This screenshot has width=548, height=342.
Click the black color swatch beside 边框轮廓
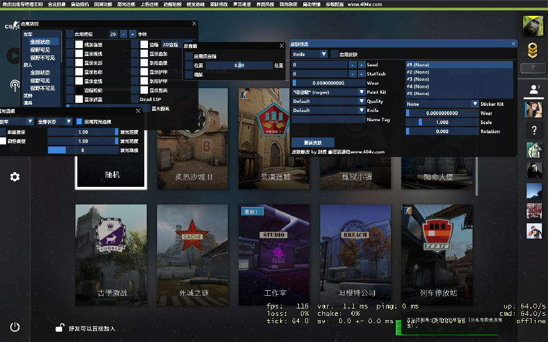[79, 90]
